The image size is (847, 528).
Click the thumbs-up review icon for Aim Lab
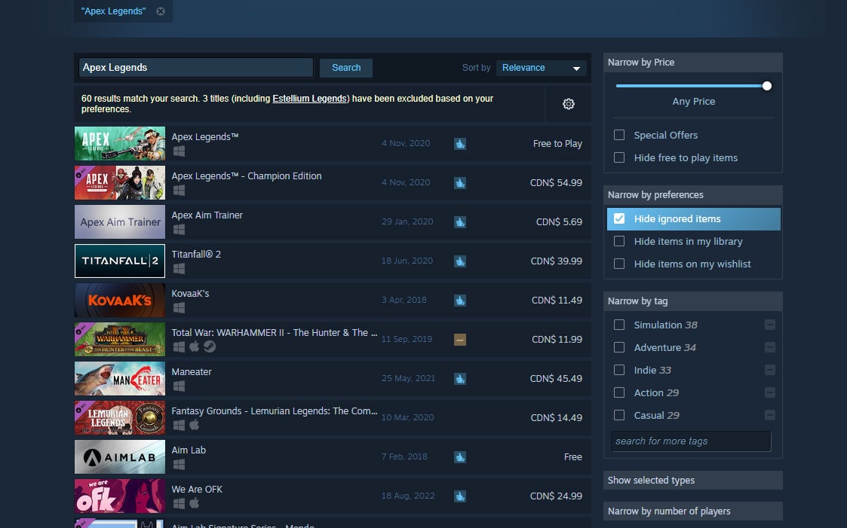tap(459, 457)
